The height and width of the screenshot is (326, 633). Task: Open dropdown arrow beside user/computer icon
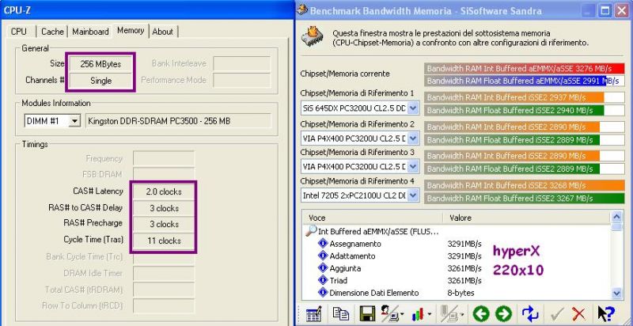[404, 314]
